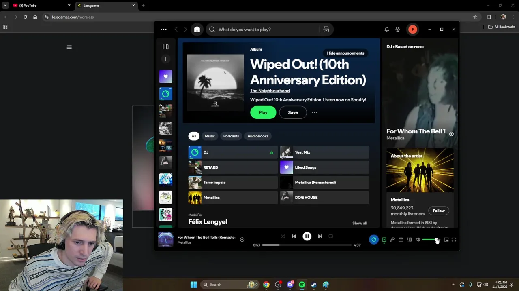Open the play queue
This screenshot has width=519, height=291.
(401, 240)
